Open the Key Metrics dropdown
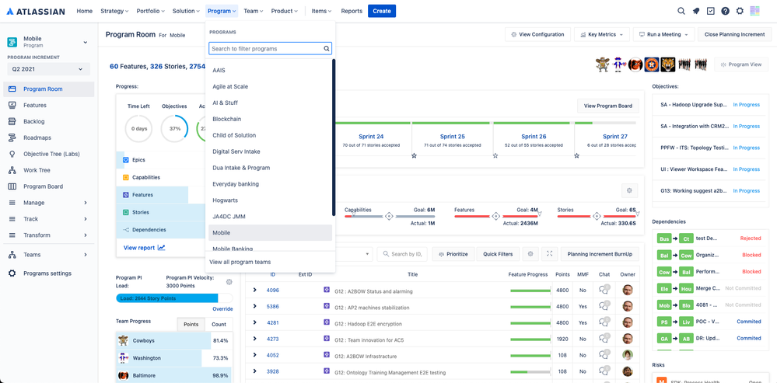Screen dimensions: 777x383 [602, 35]
